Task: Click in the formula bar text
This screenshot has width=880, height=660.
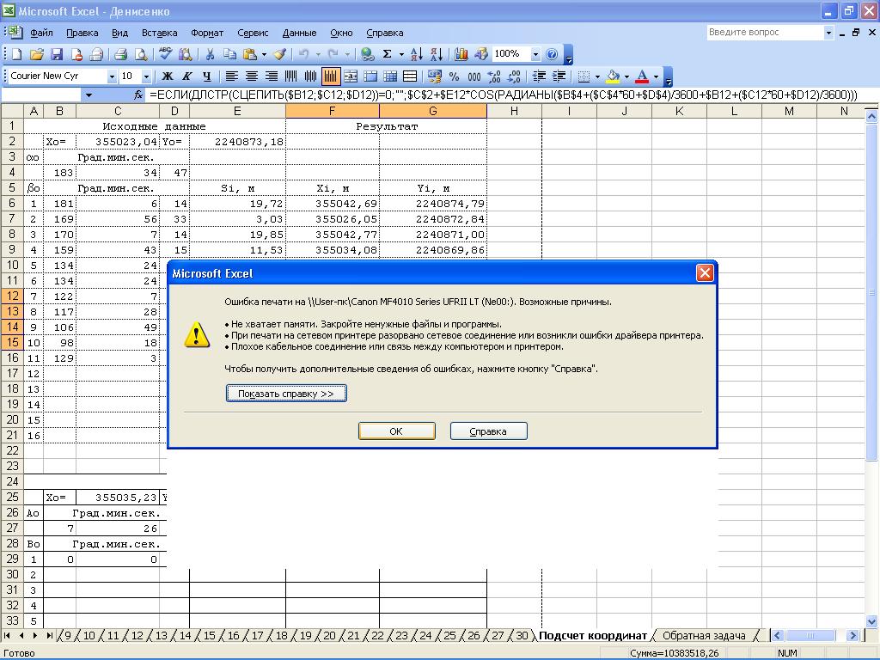Action: (x=503, y=95)
